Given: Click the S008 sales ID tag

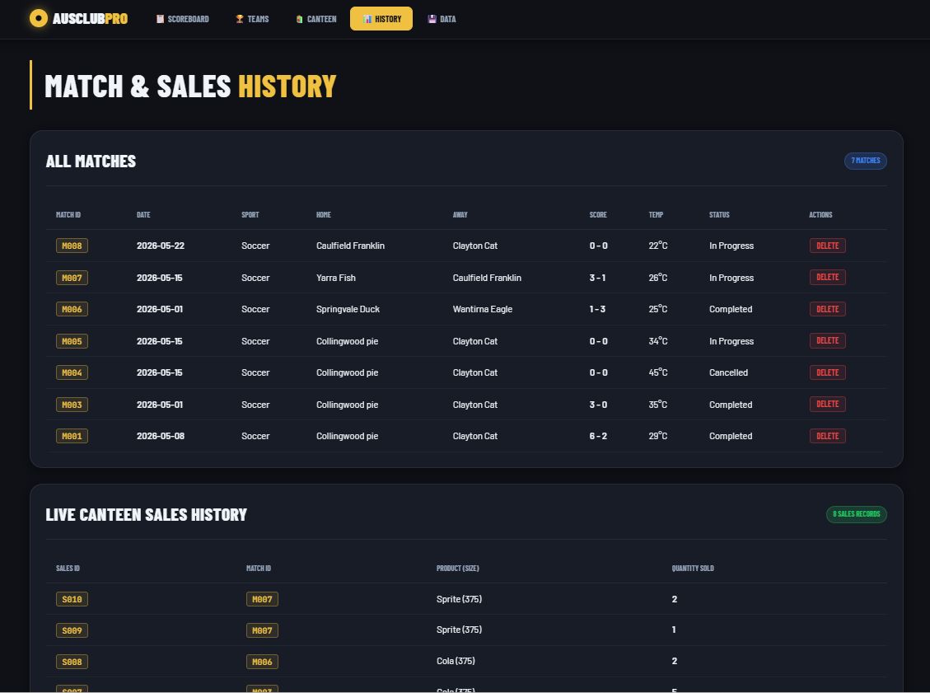Looking at the screenshot, I should pyautogui.click(x=72, y=662).
